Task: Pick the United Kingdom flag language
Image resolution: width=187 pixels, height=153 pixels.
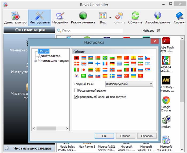Action: [x=84, y=64]
